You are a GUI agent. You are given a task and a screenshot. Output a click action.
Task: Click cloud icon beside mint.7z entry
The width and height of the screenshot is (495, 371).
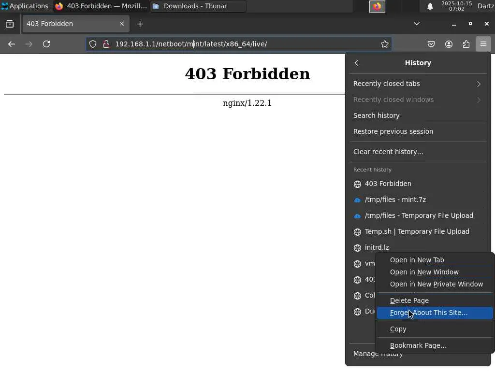[x=357, y=200]
